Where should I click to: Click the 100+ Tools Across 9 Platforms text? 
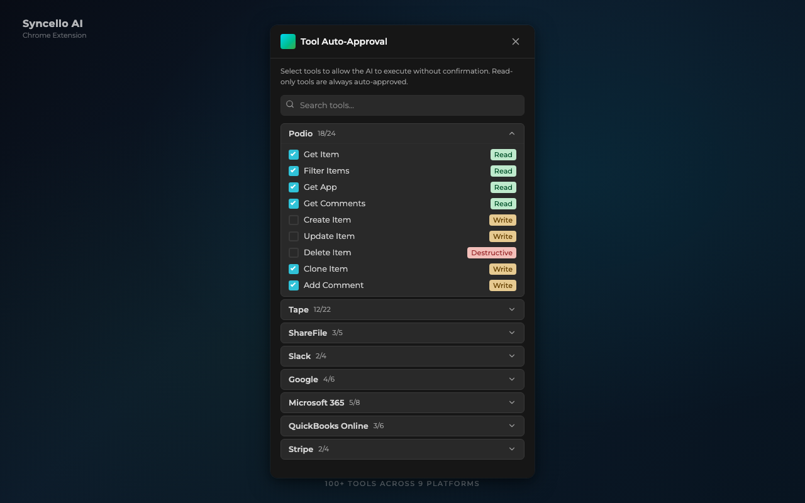pyautogui.click(x=402, y=484)
